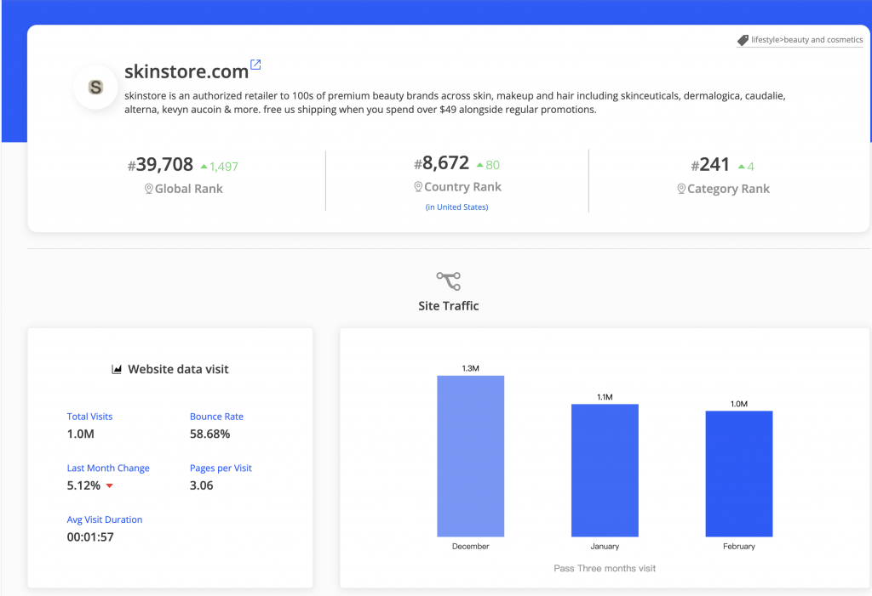Click the skinstore.com site title
Image resolution: width=872 pixels, height=596 pixels.
pos(186,71)
